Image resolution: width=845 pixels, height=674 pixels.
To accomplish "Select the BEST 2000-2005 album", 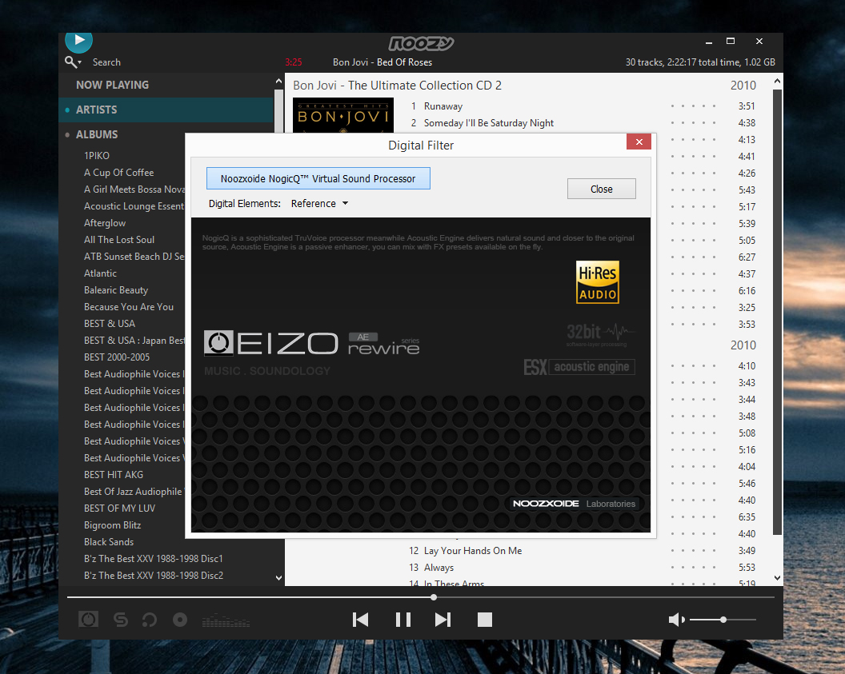I will (x=117, y=357).
